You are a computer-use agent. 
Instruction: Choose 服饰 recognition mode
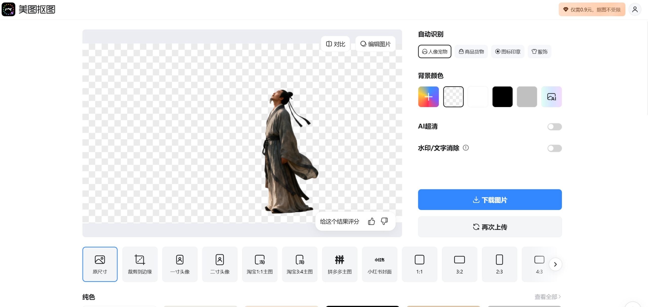coord(539,51)
